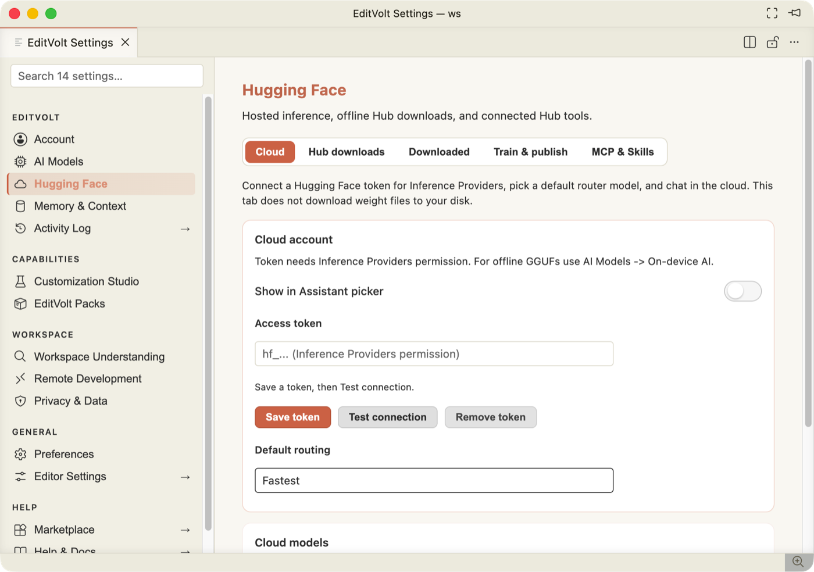
Task: Click the Activity Log arrow indicator
Action: coord(185,229)
